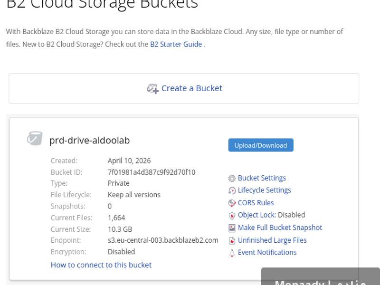380x285 pixels.
Task: Click the Snapshots value 0
Action: point(110,206)
